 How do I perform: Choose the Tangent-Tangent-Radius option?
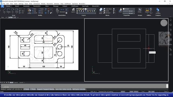point(46,89)
